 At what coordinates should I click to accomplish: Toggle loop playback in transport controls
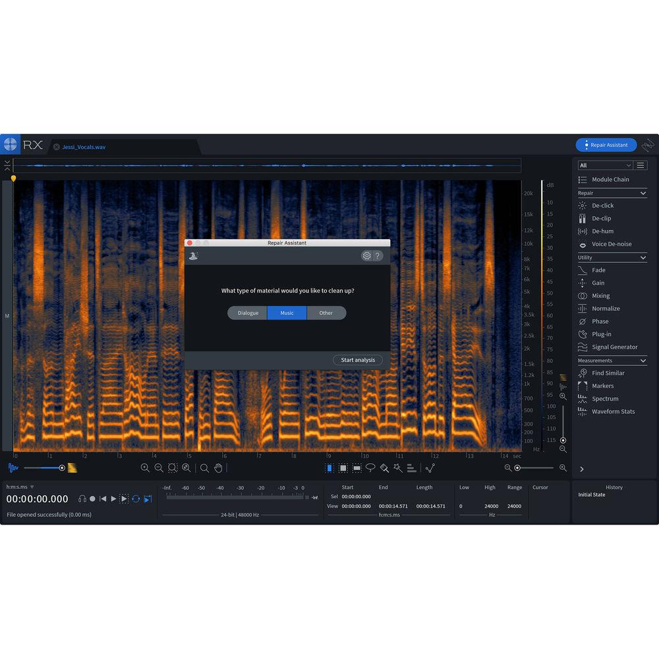(135, 499)
